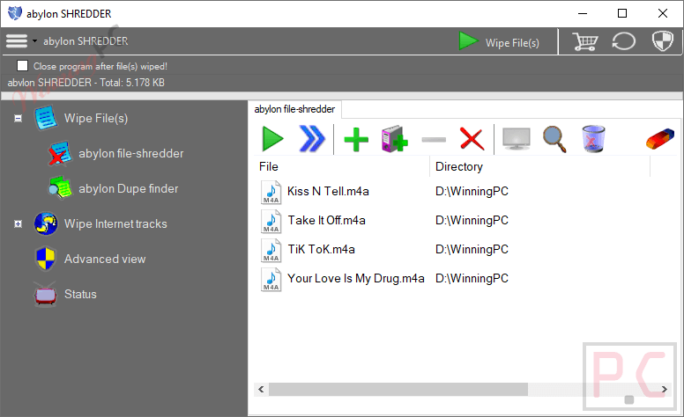Click the Wipe File(s) document icon in sidebar
684x417 pixels.
click(x=46, y=118)
